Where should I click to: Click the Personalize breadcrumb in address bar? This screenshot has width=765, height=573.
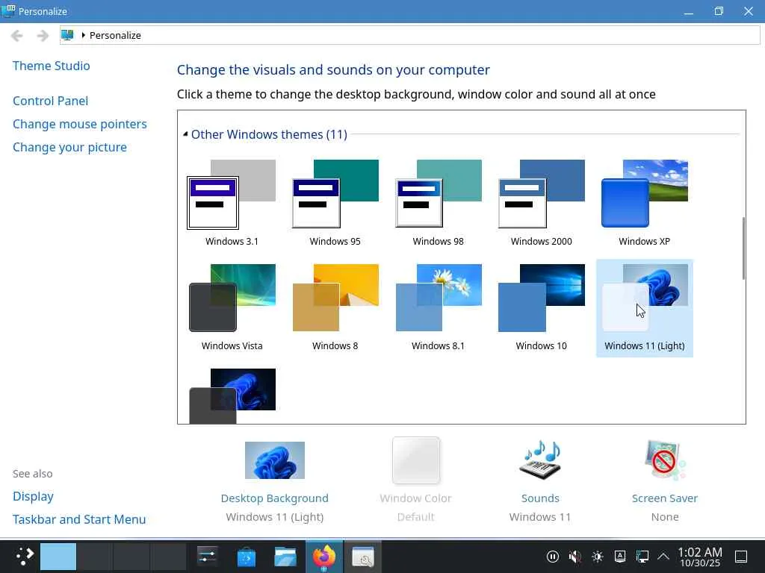pyautogui.click(x=115, y=35)
